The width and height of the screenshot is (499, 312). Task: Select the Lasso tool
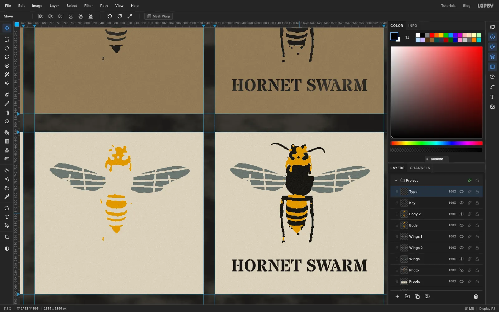point(7,57)
